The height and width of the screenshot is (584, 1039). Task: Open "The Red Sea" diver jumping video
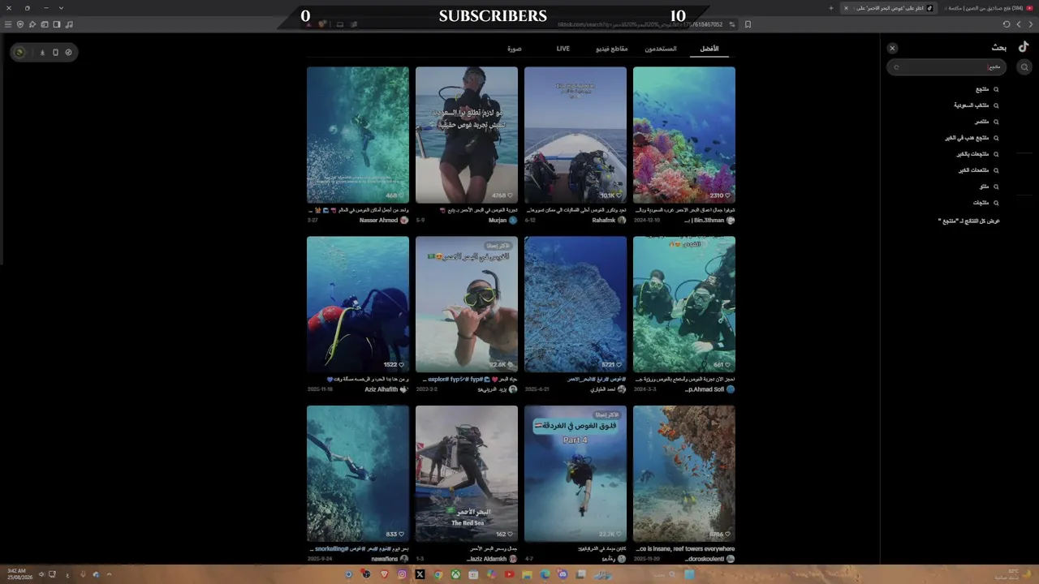coord(467,474)
